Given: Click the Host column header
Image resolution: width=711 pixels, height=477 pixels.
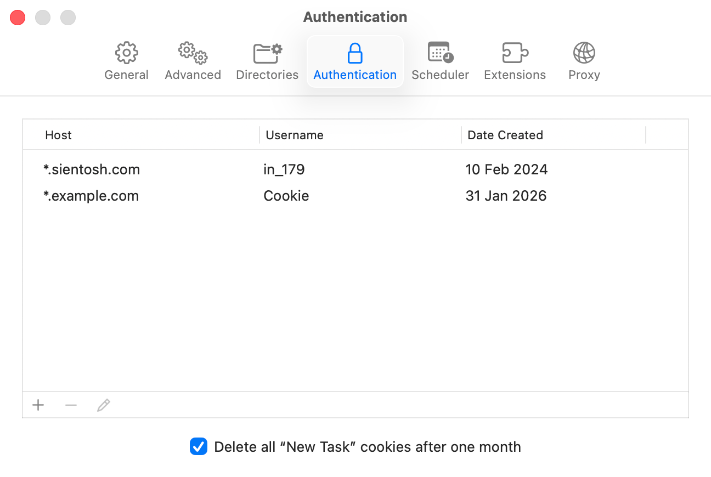Looking at the screenshot, I should pyautogui.click(x=58, y=135).
